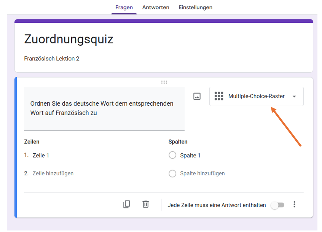Open the three-dot options menu
This screenshot has height=232, width=322.
click(x=295, y=204)
